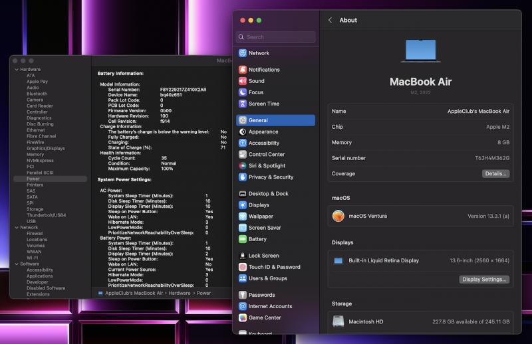This screenshot has width=532, height=344.
Task: Open Siri & Spotlight icon
Action: pos(243,166)
